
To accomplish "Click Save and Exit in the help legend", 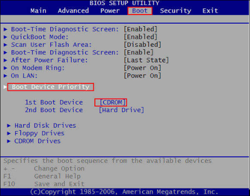I will [x=59, y=184].
